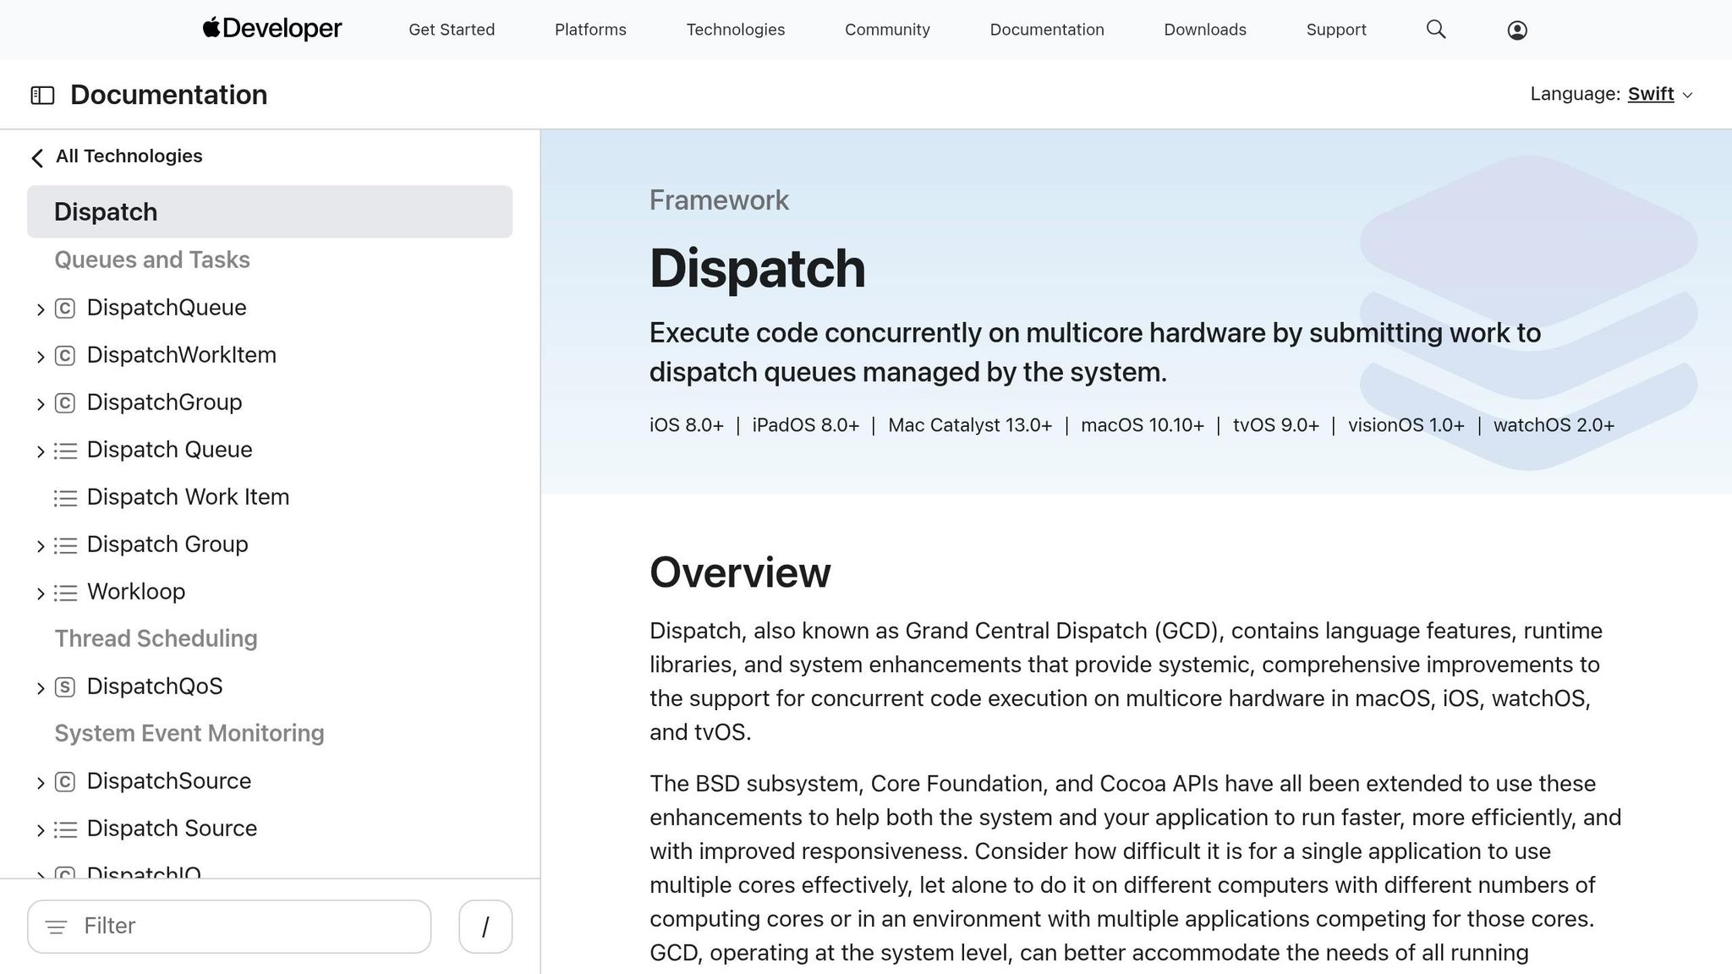The image size is (1732, 974).
Task: Click the filter icon in the search field
Action: pyautogui.click(x=57, y=927)
